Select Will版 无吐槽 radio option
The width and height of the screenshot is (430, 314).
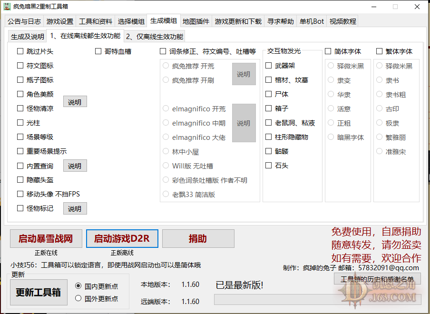tap(166, 166)
